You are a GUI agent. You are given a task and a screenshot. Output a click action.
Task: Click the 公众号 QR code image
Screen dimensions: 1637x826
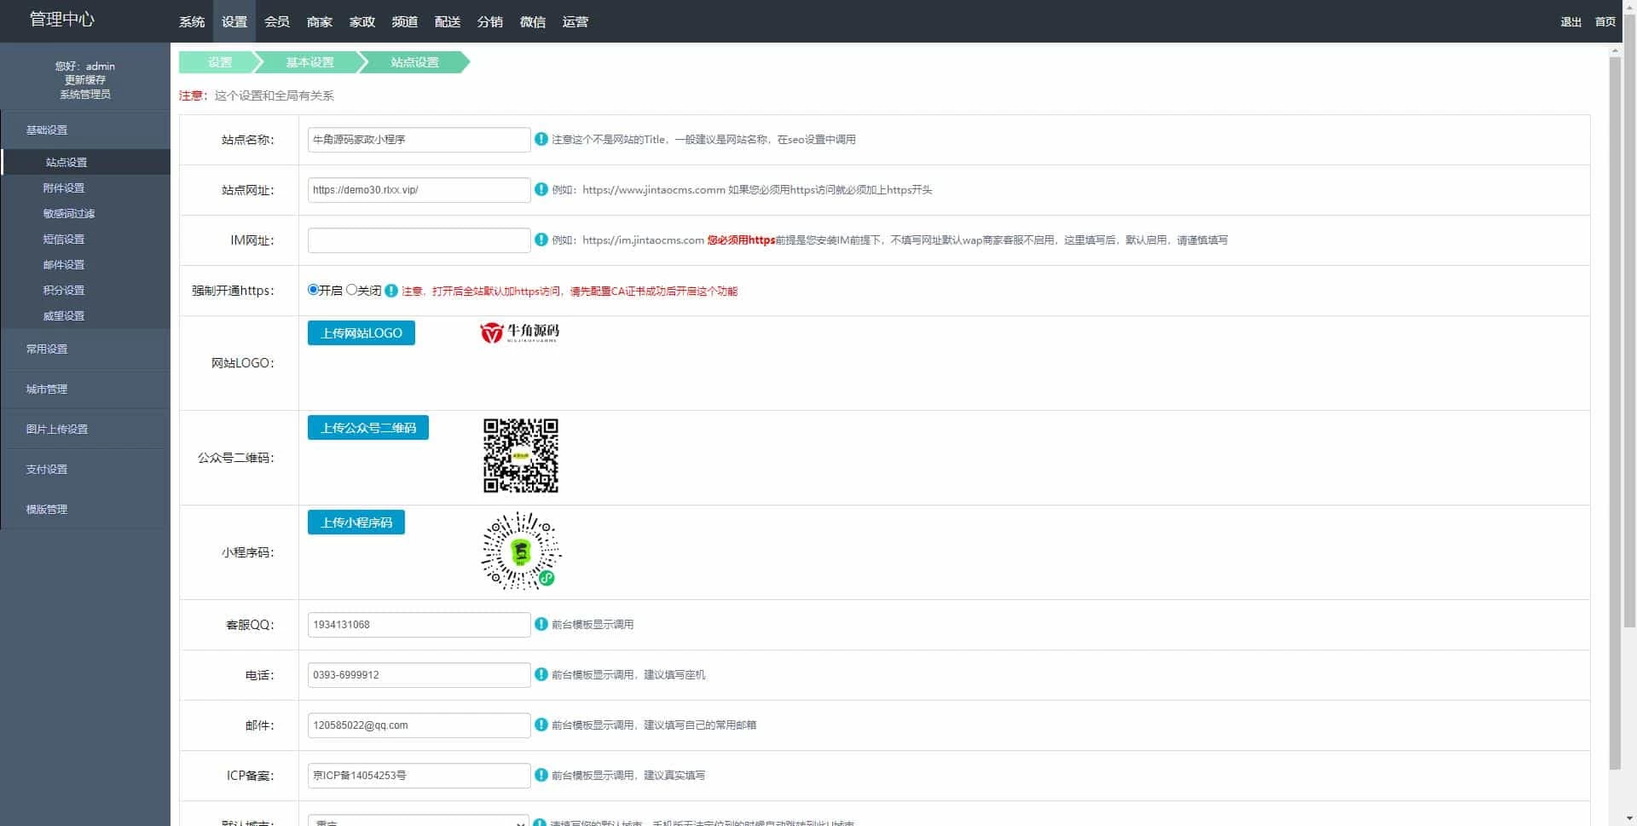pyautogui.click(x=520, y=455)
